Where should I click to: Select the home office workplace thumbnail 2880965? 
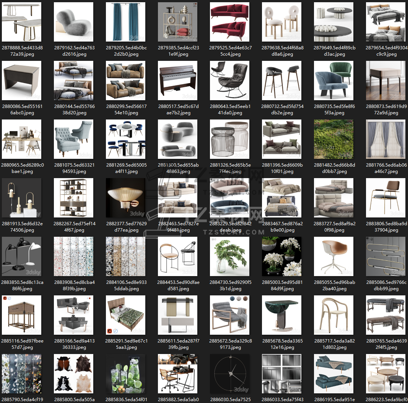coord(22,139)
